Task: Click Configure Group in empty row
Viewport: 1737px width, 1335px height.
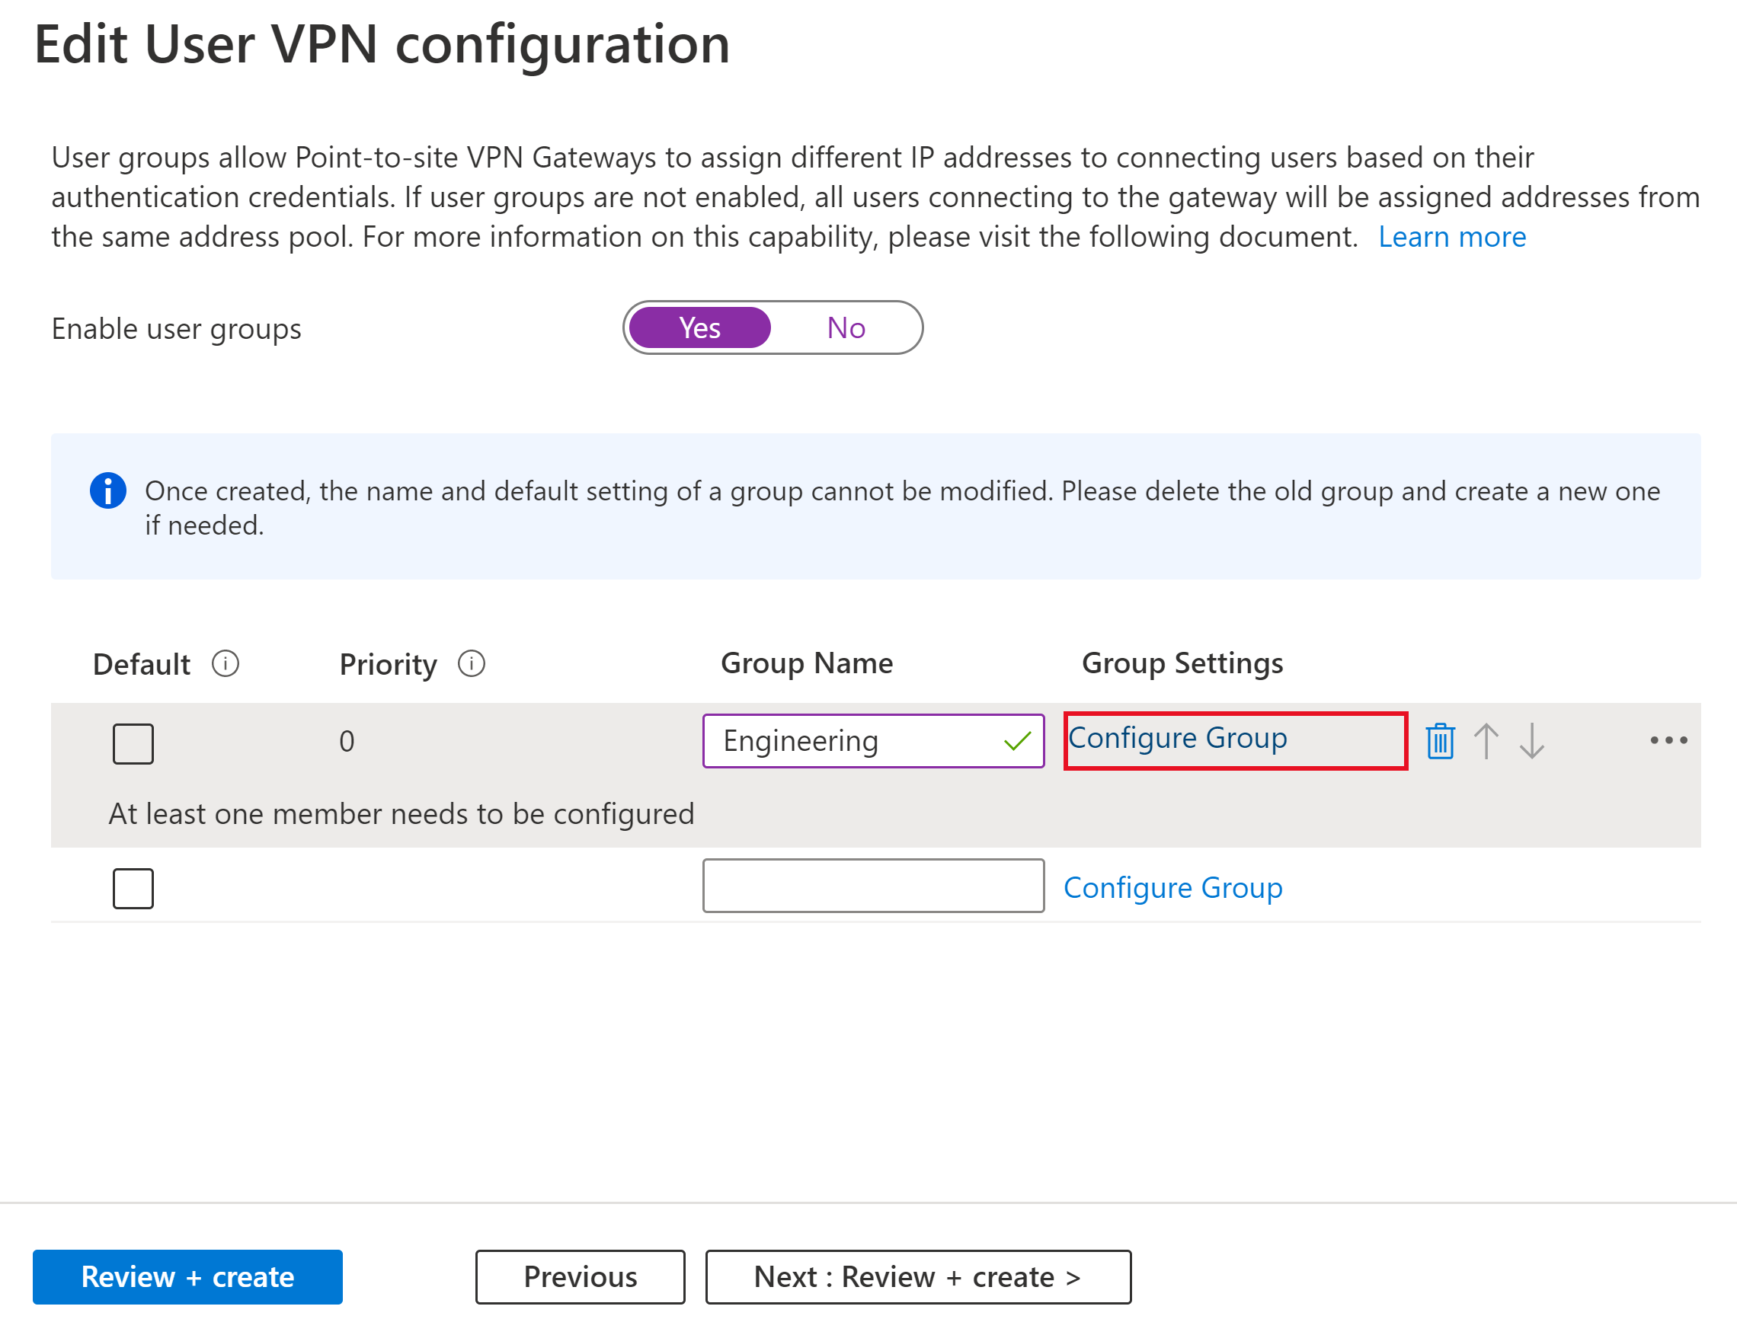Action: (1172, 888)
